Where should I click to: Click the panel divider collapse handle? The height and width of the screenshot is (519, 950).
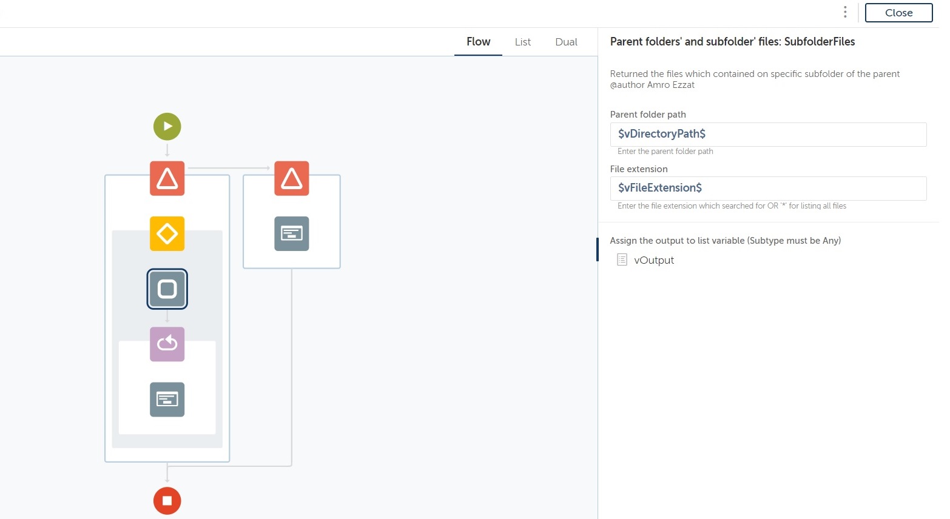point(598,250)
